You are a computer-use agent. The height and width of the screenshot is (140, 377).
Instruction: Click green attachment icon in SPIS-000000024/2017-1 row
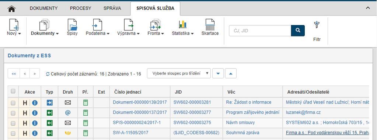[x=85, y=123]
